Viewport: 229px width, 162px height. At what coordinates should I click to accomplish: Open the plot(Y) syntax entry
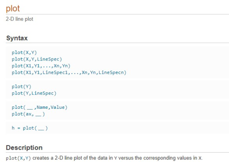[21, 87]
